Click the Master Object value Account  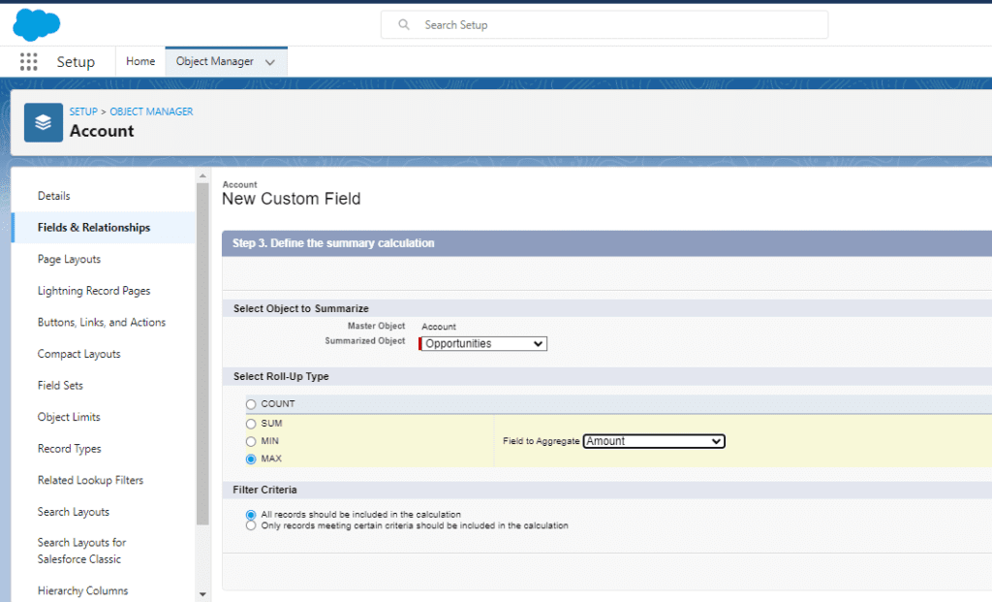(439, 327)
